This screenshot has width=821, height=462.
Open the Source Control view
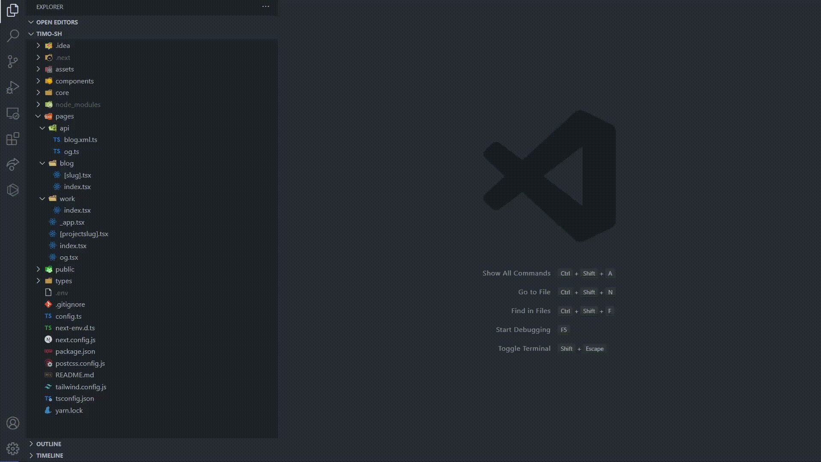[x=12, y=62]
